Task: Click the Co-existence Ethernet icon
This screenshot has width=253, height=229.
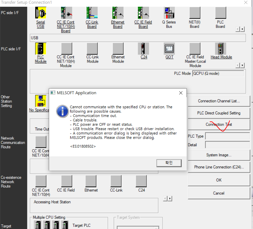Action: pos(91,181)
